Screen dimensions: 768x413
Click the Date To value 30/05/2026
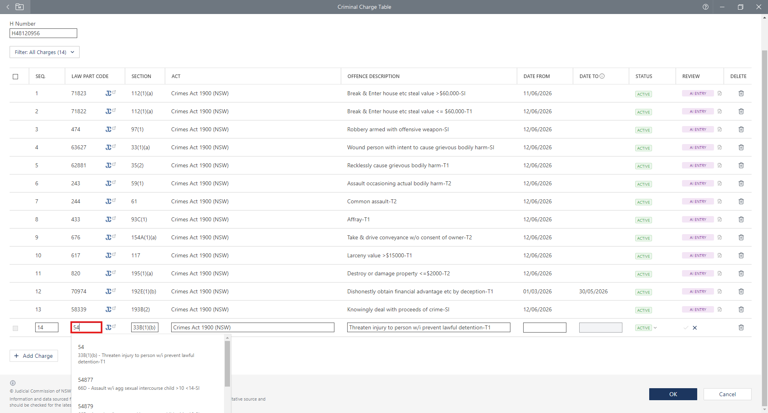coord(593,291)
